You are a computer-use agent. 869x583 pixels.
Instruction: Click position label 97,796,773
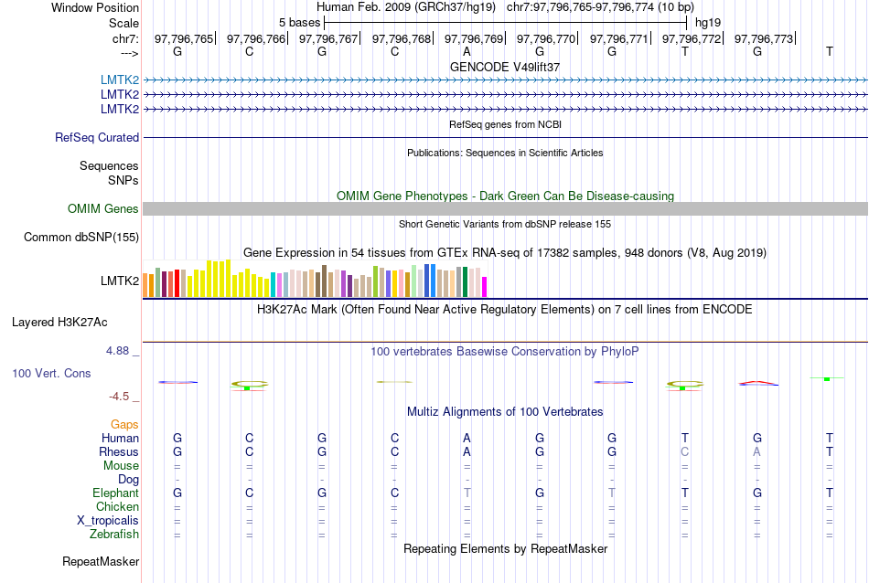(763, 38)
